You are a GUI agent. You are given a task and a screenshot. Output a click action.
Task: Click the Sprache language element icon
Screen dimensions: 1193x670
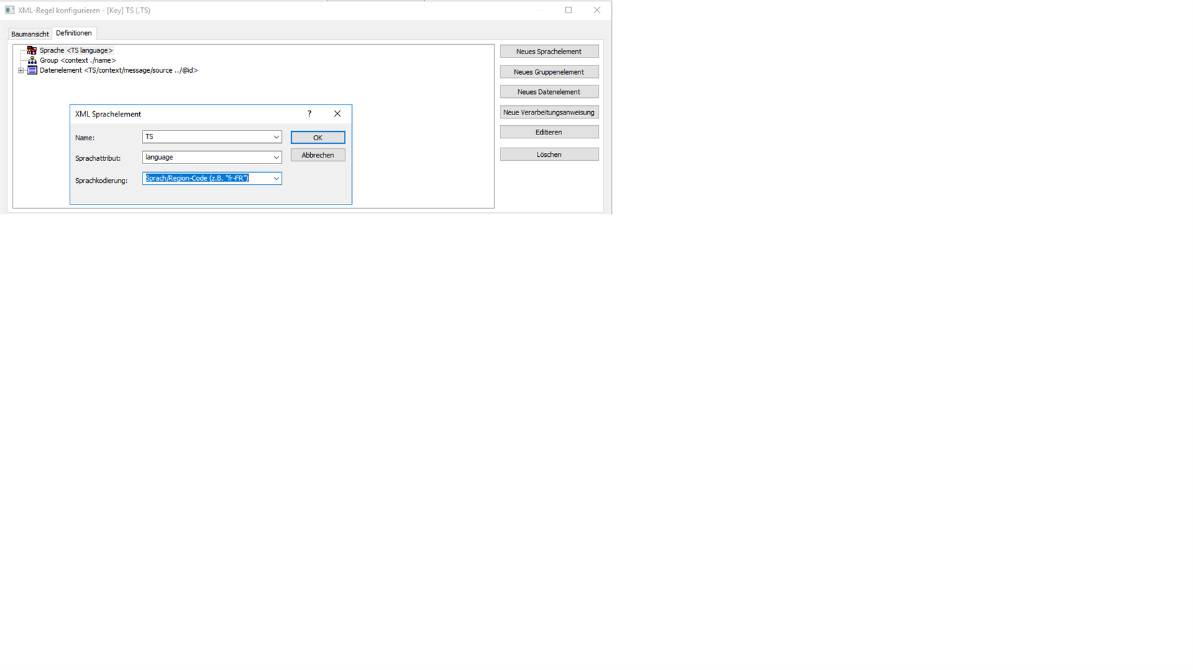32,50
